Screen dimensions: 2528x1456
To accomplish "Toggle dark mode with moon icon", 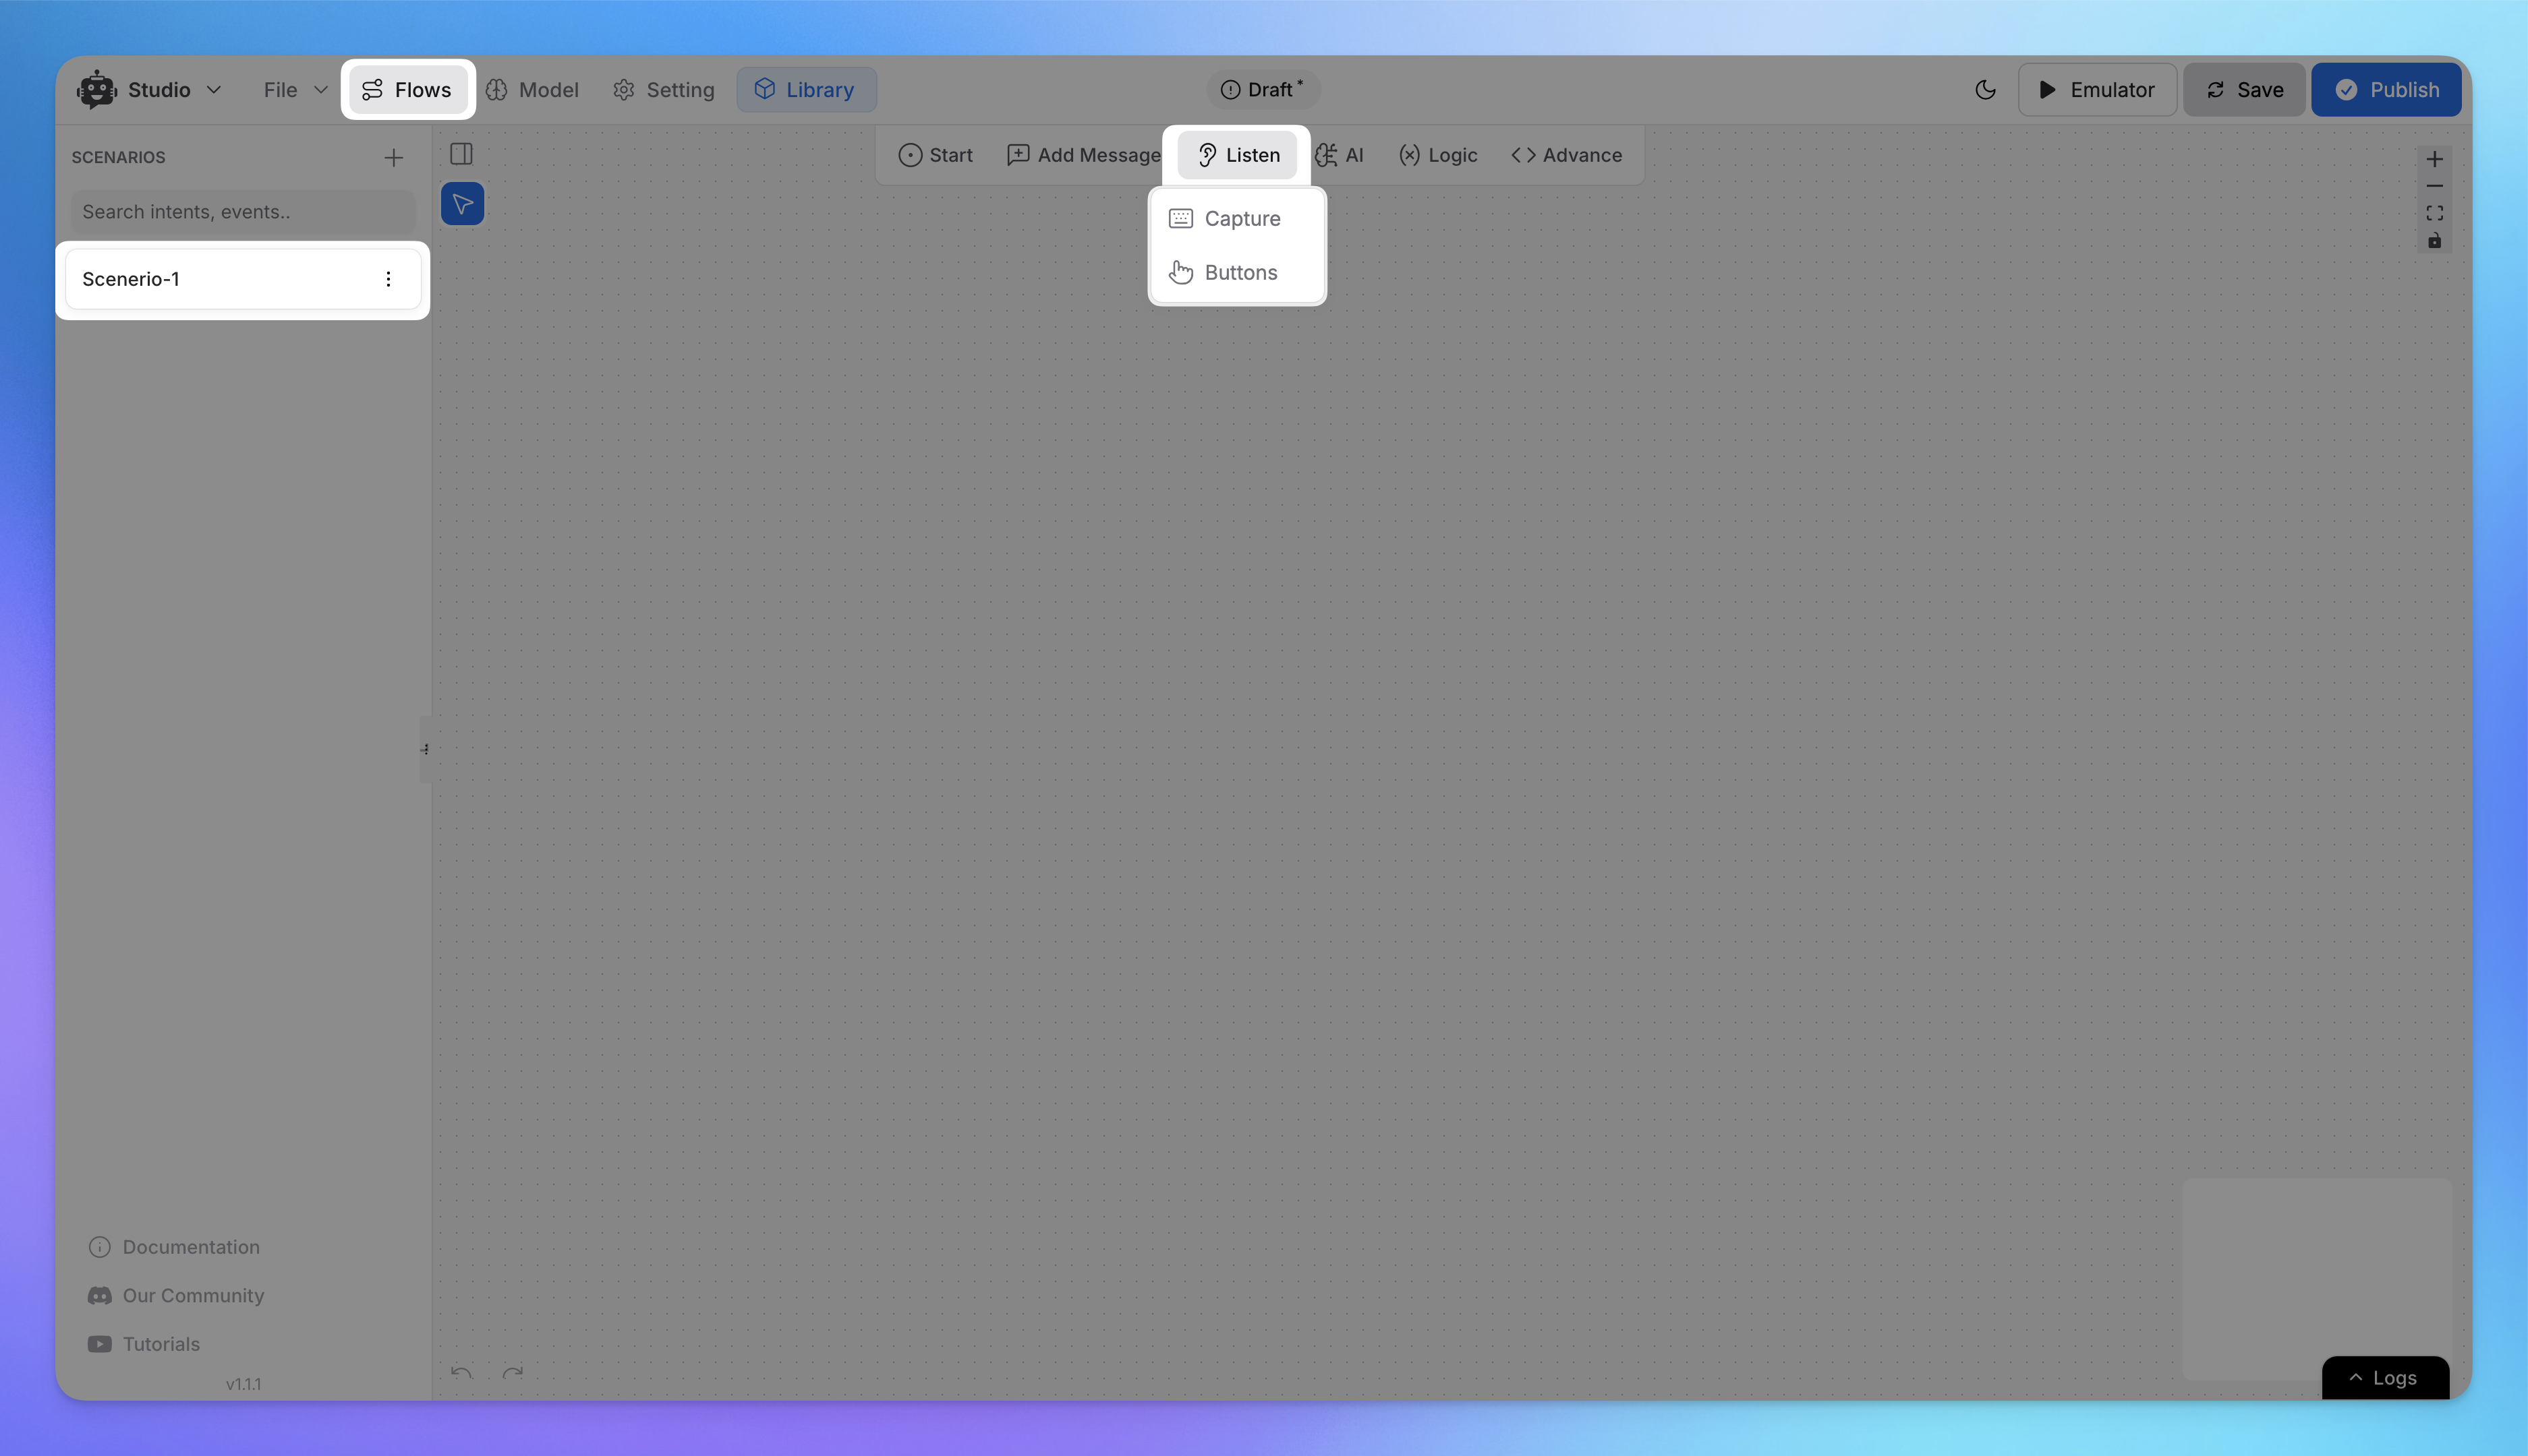I will pyautogui.click(x=1986, y=90).
